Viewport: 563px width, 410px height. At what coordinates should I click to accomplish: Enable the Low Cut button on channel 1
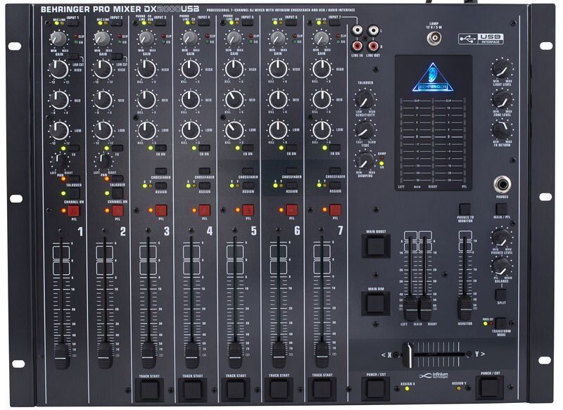[73, 57]
